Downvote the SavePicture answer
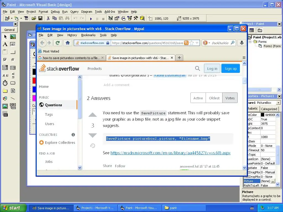The width and height of the screenshot is (283, 212). click(x=93, y=135)
